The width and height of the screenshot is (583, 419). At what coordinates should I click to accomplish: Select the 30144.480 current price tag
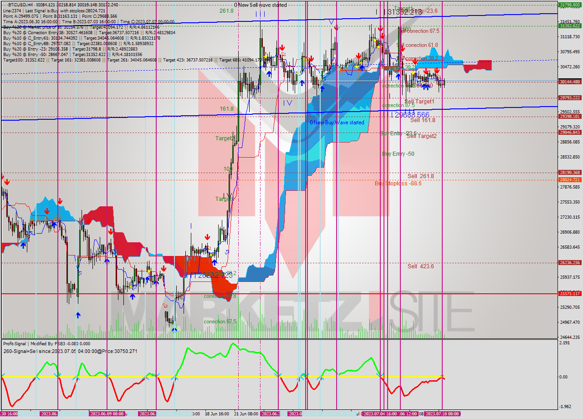pos(570,82)
